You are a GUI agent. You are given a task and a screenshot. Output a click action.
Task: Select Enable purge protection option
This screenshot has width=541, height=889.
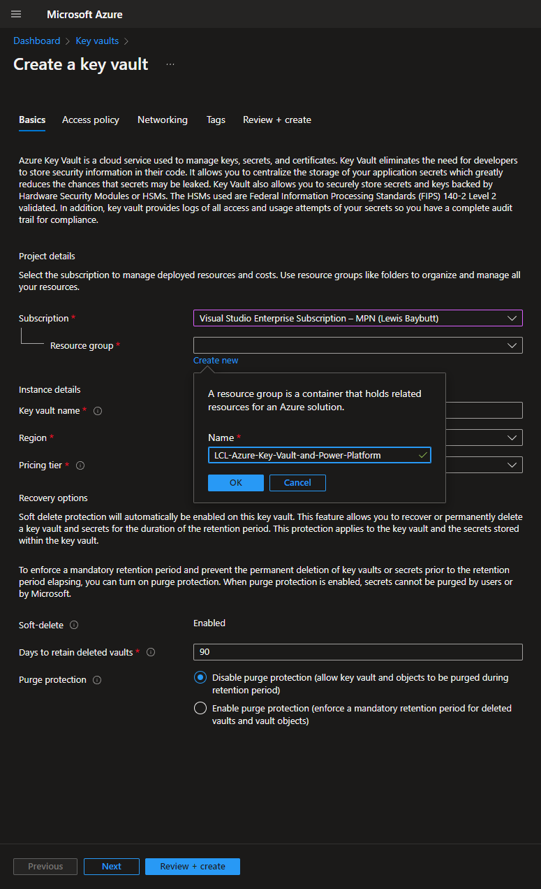pos(200,708)
